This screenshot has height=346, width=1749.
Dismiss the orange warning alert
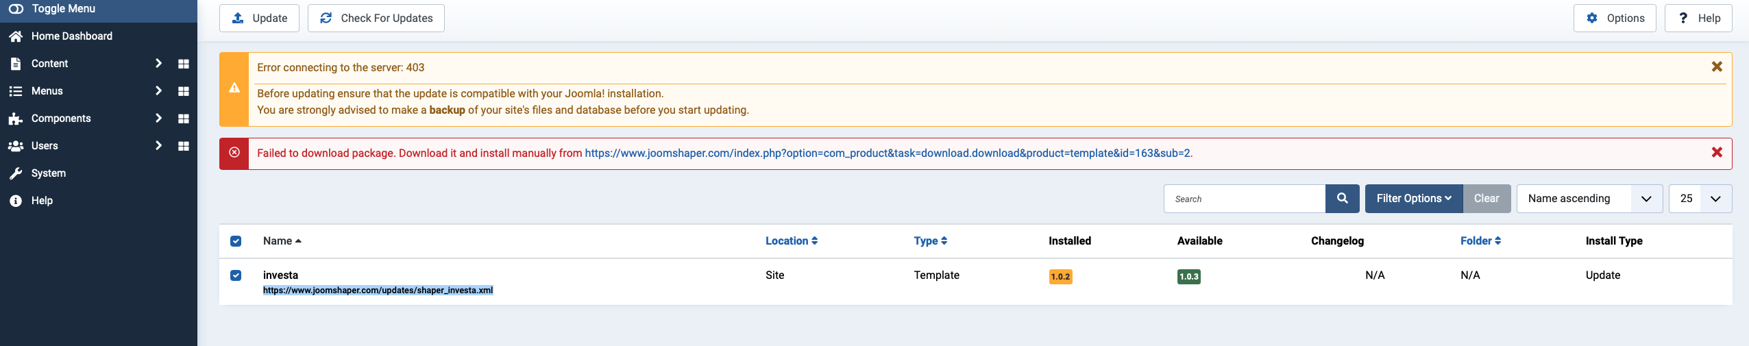click(x=1716, y=66)
